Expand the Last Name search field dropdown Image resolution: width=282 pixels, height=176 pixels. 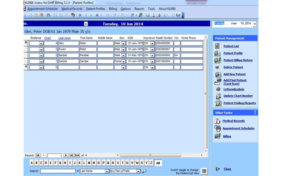pyautogui.click(x=107, y=171)
